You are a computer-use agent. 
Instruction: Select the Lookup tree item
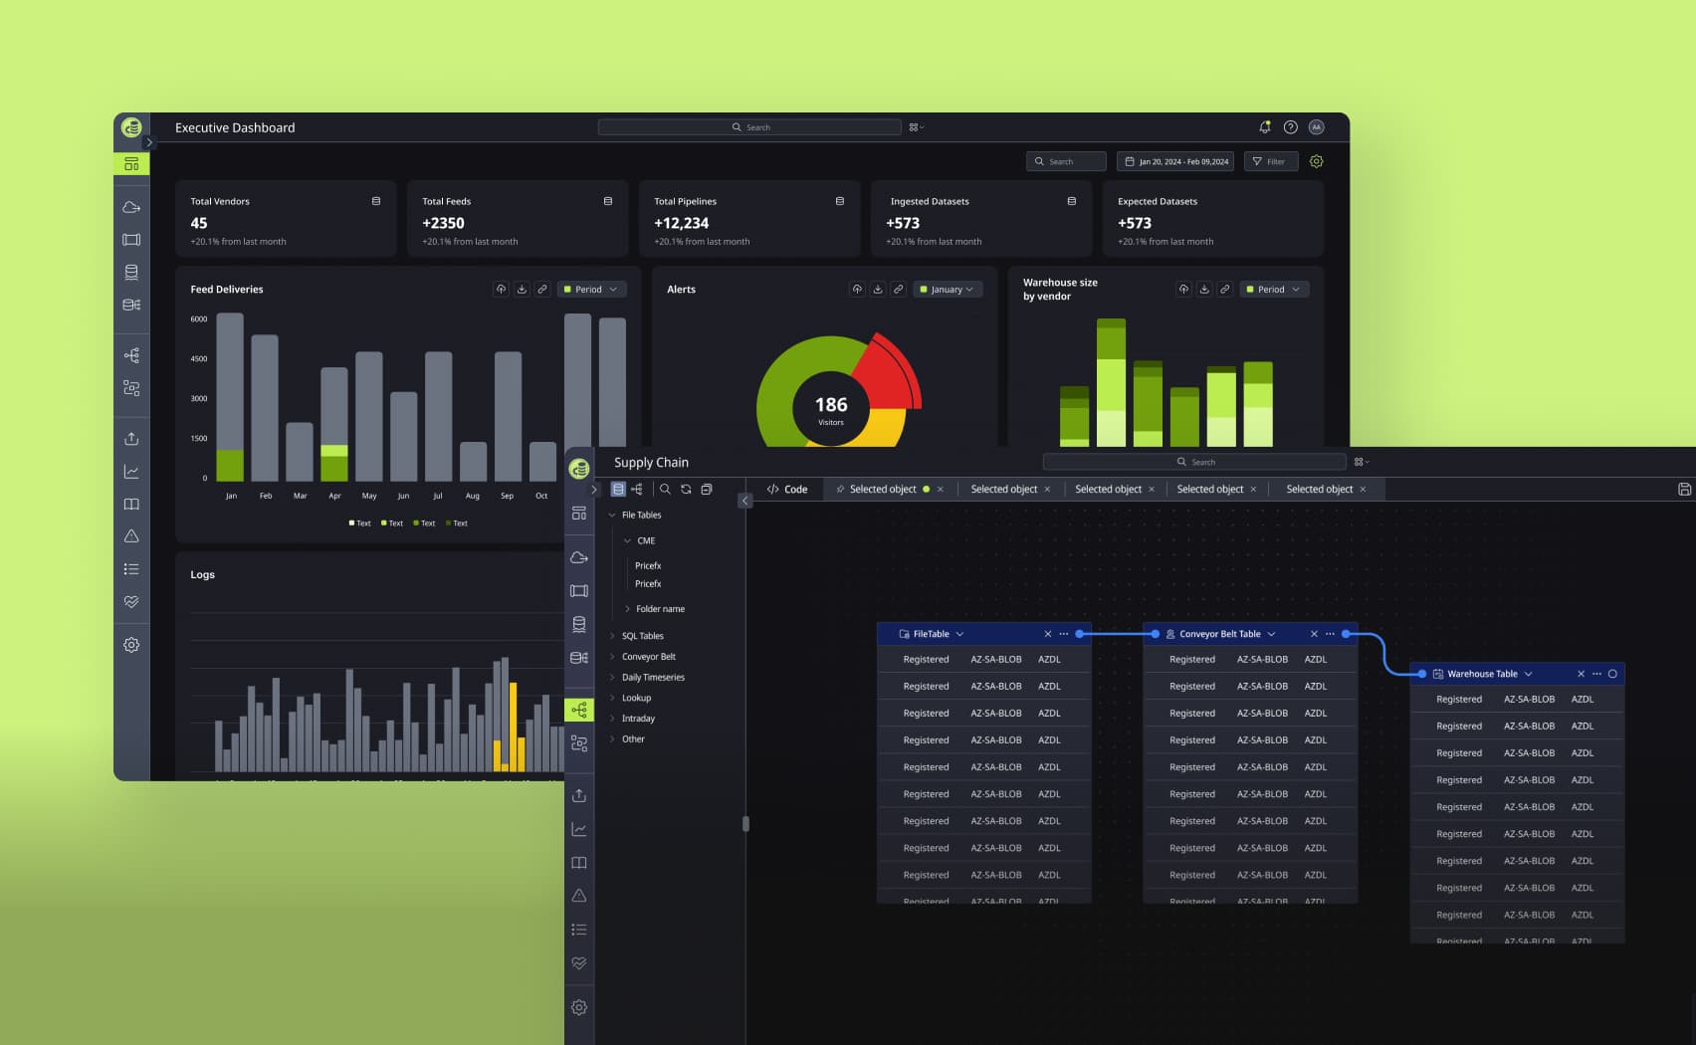pos(636,699)
